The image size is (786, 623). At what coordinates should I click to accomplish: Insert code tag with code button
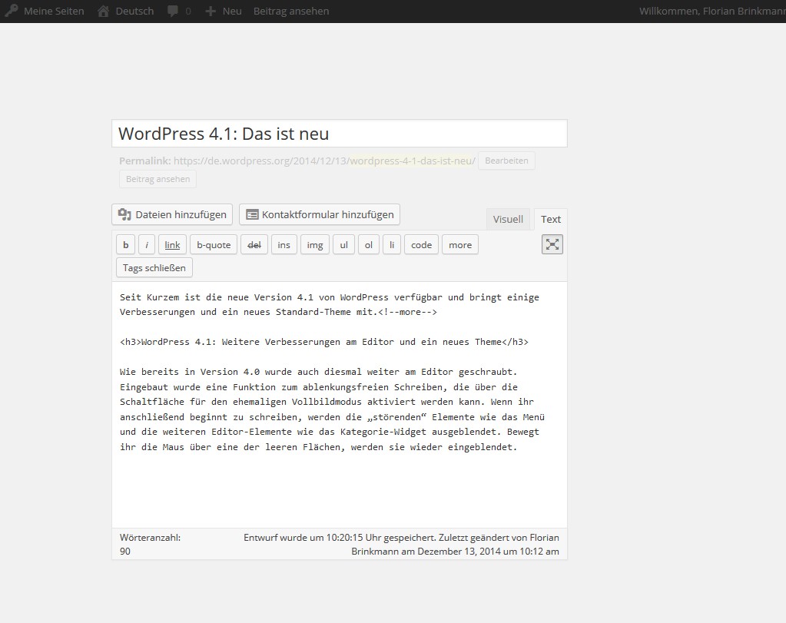pos(421,244)
